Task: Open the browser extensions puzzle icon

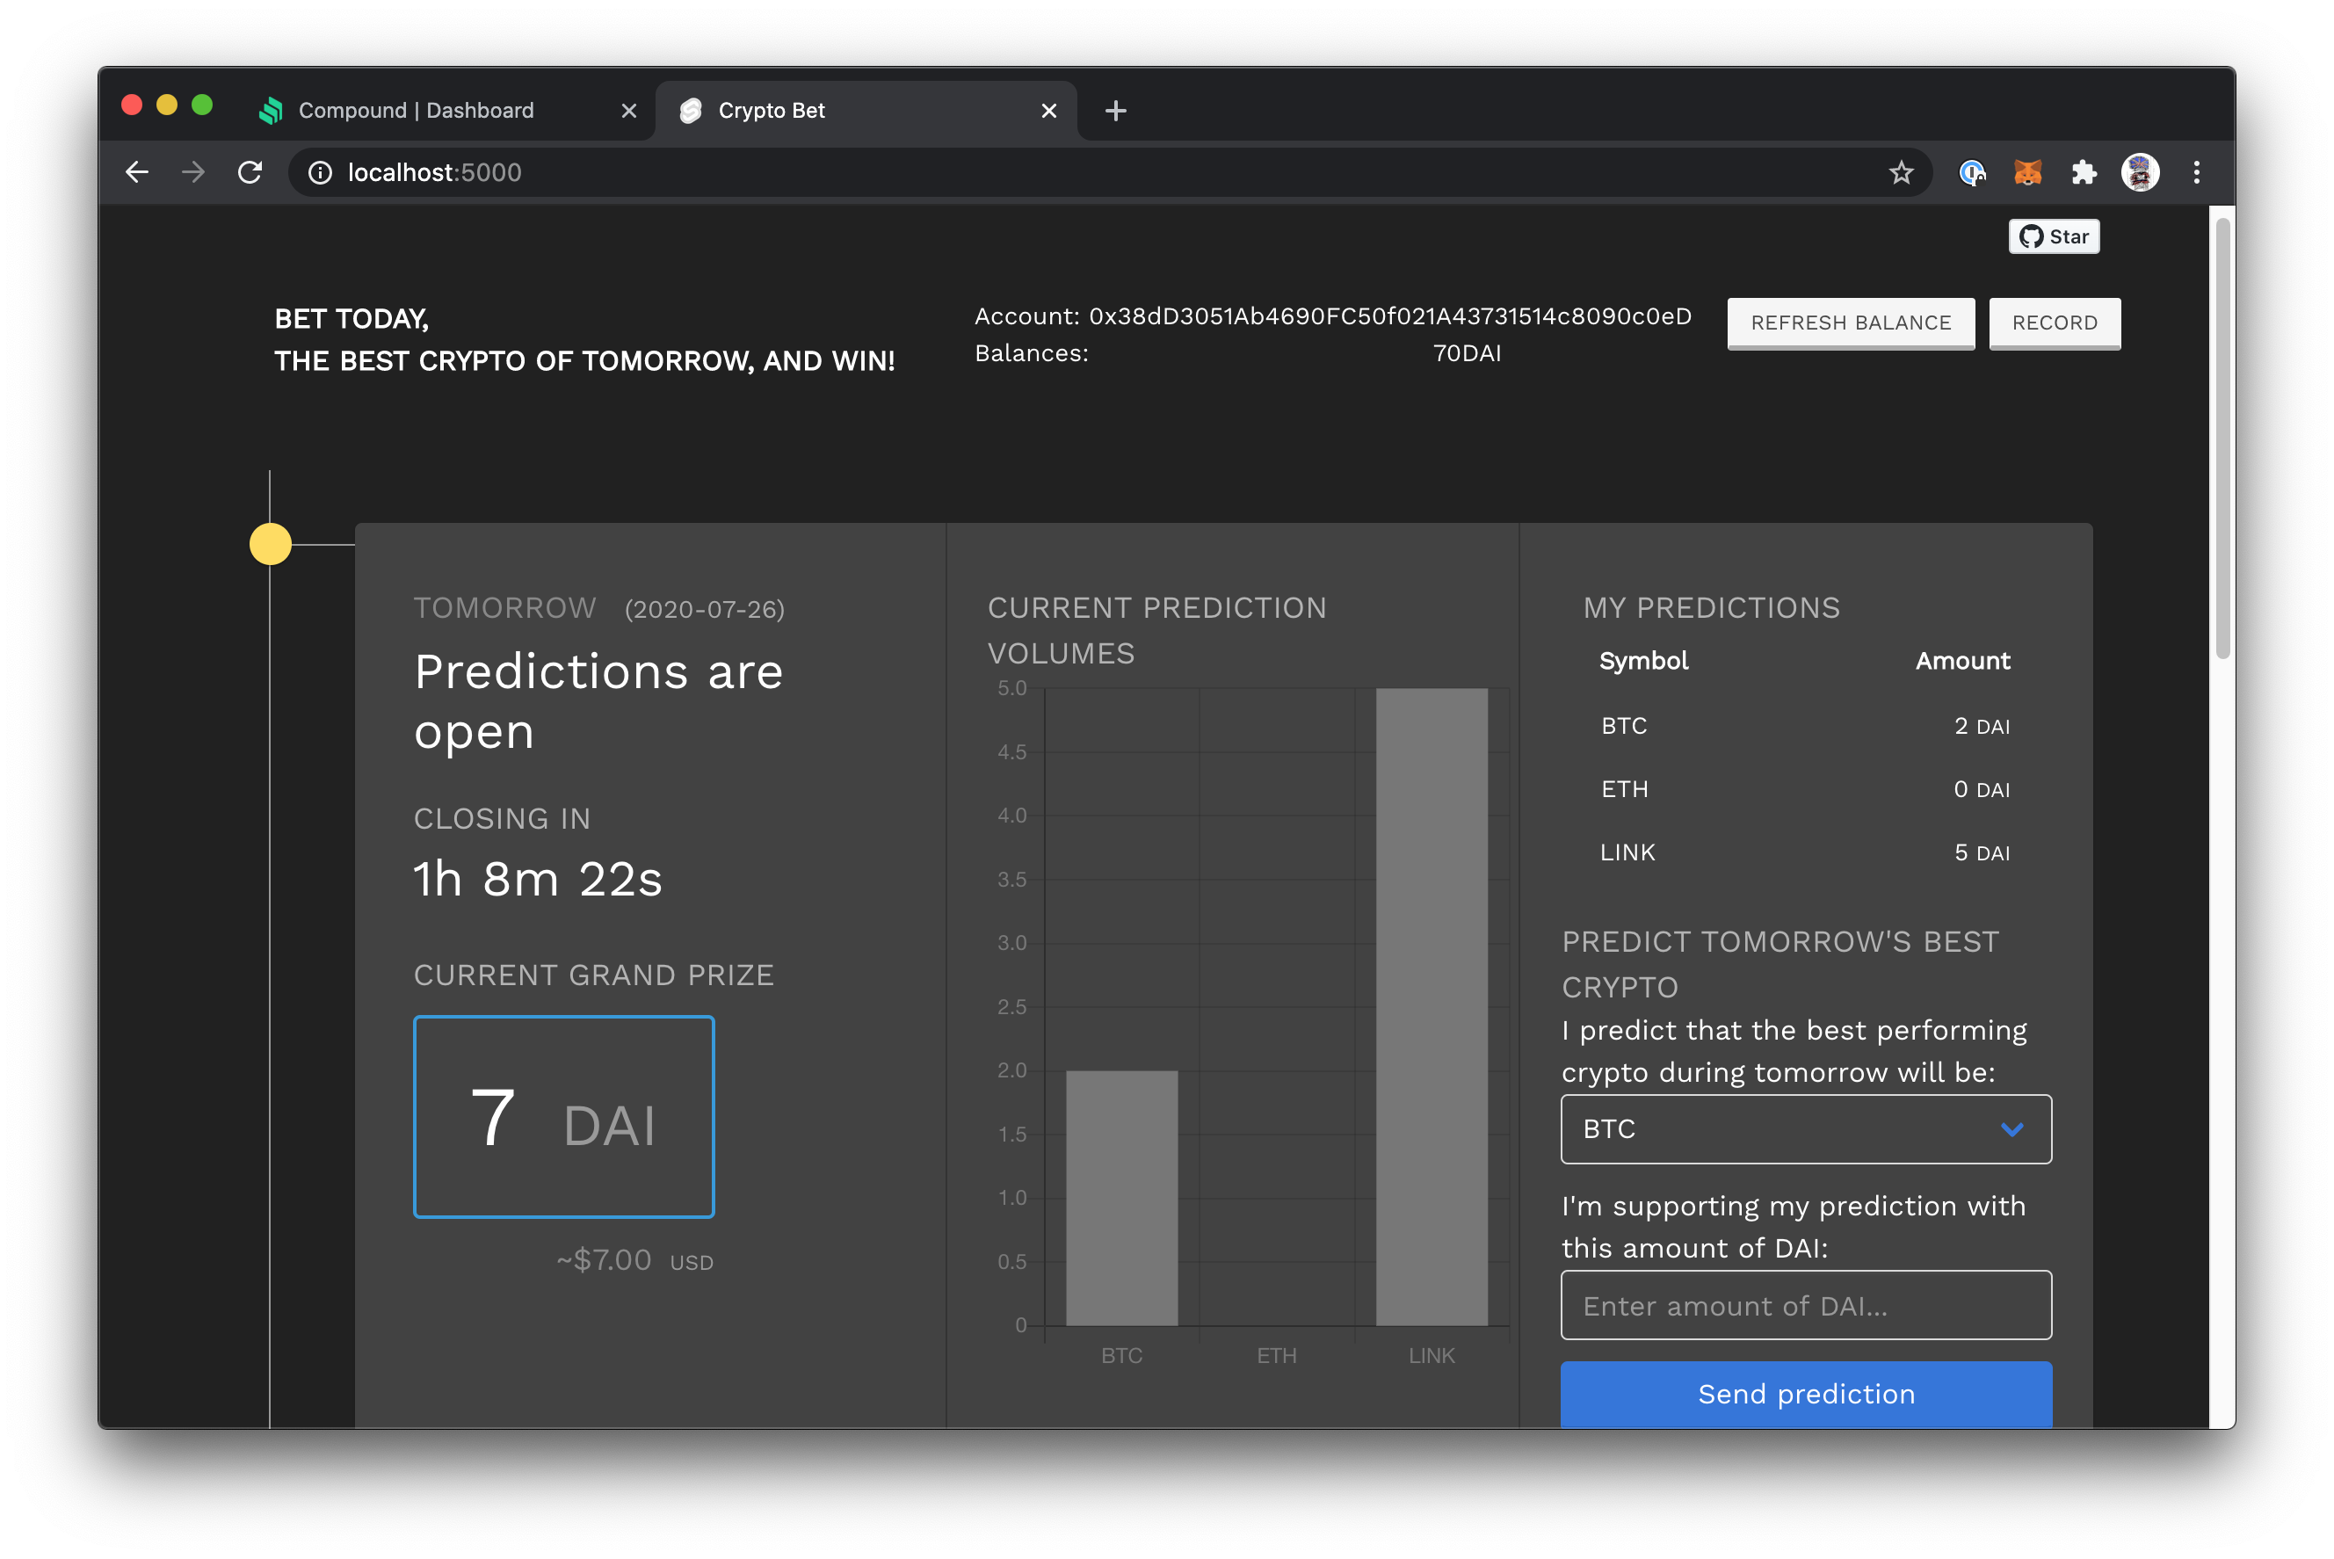Action: pyautogui.click(x=2084, y=173)
